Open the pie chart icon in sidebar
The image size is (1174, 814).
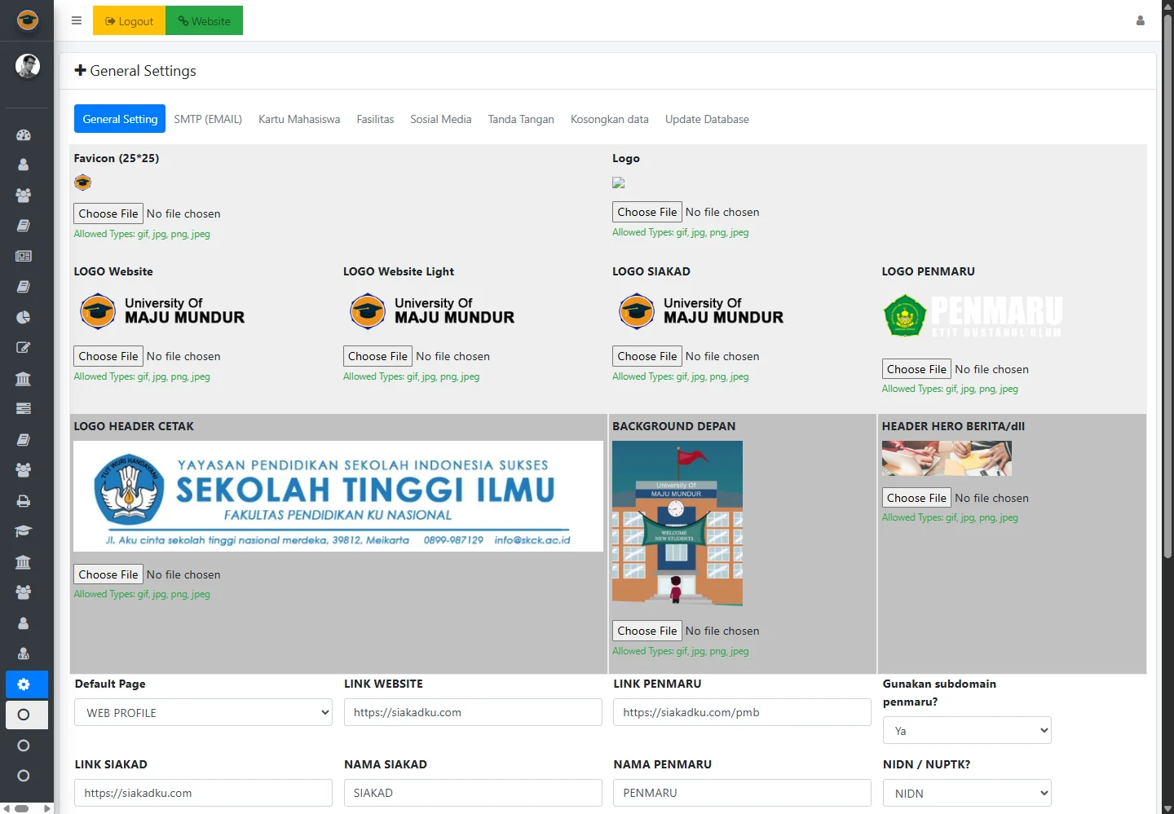click(x=24, y=317)
